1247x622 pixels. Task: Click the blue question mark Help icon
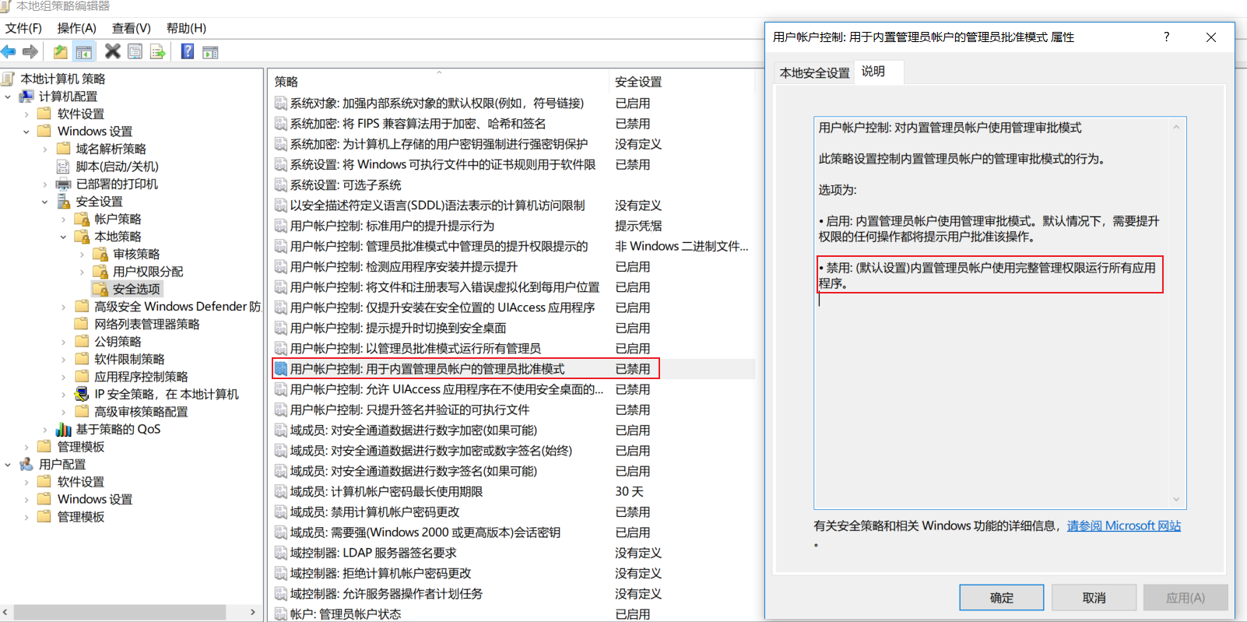[x=188, y=51]
